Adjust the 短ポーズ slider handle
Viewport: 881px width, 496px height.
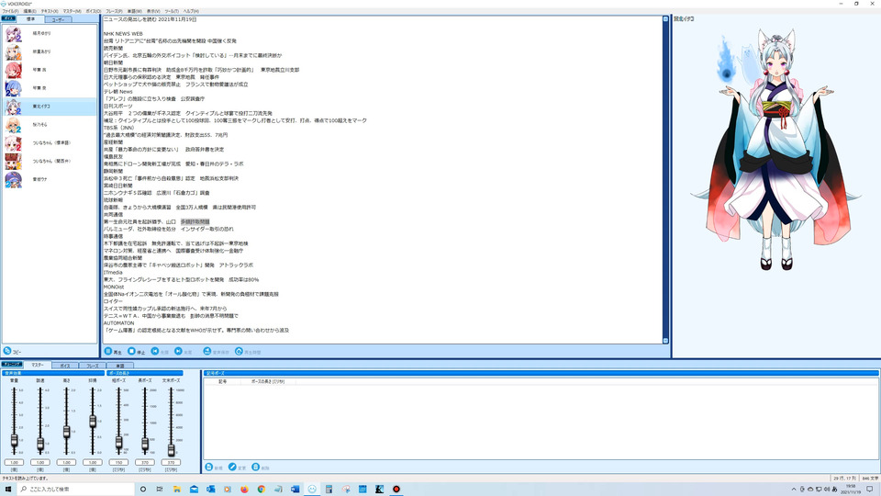coord(118,443)
